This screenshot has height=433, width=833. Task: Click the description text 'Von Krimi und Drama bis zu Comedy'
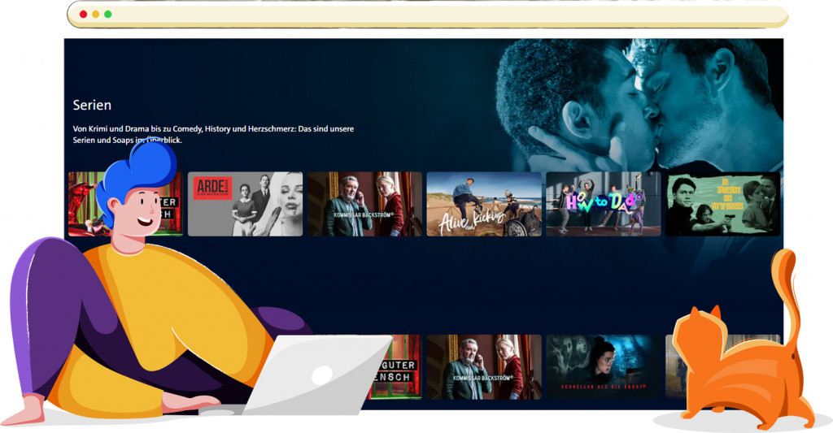137,128
